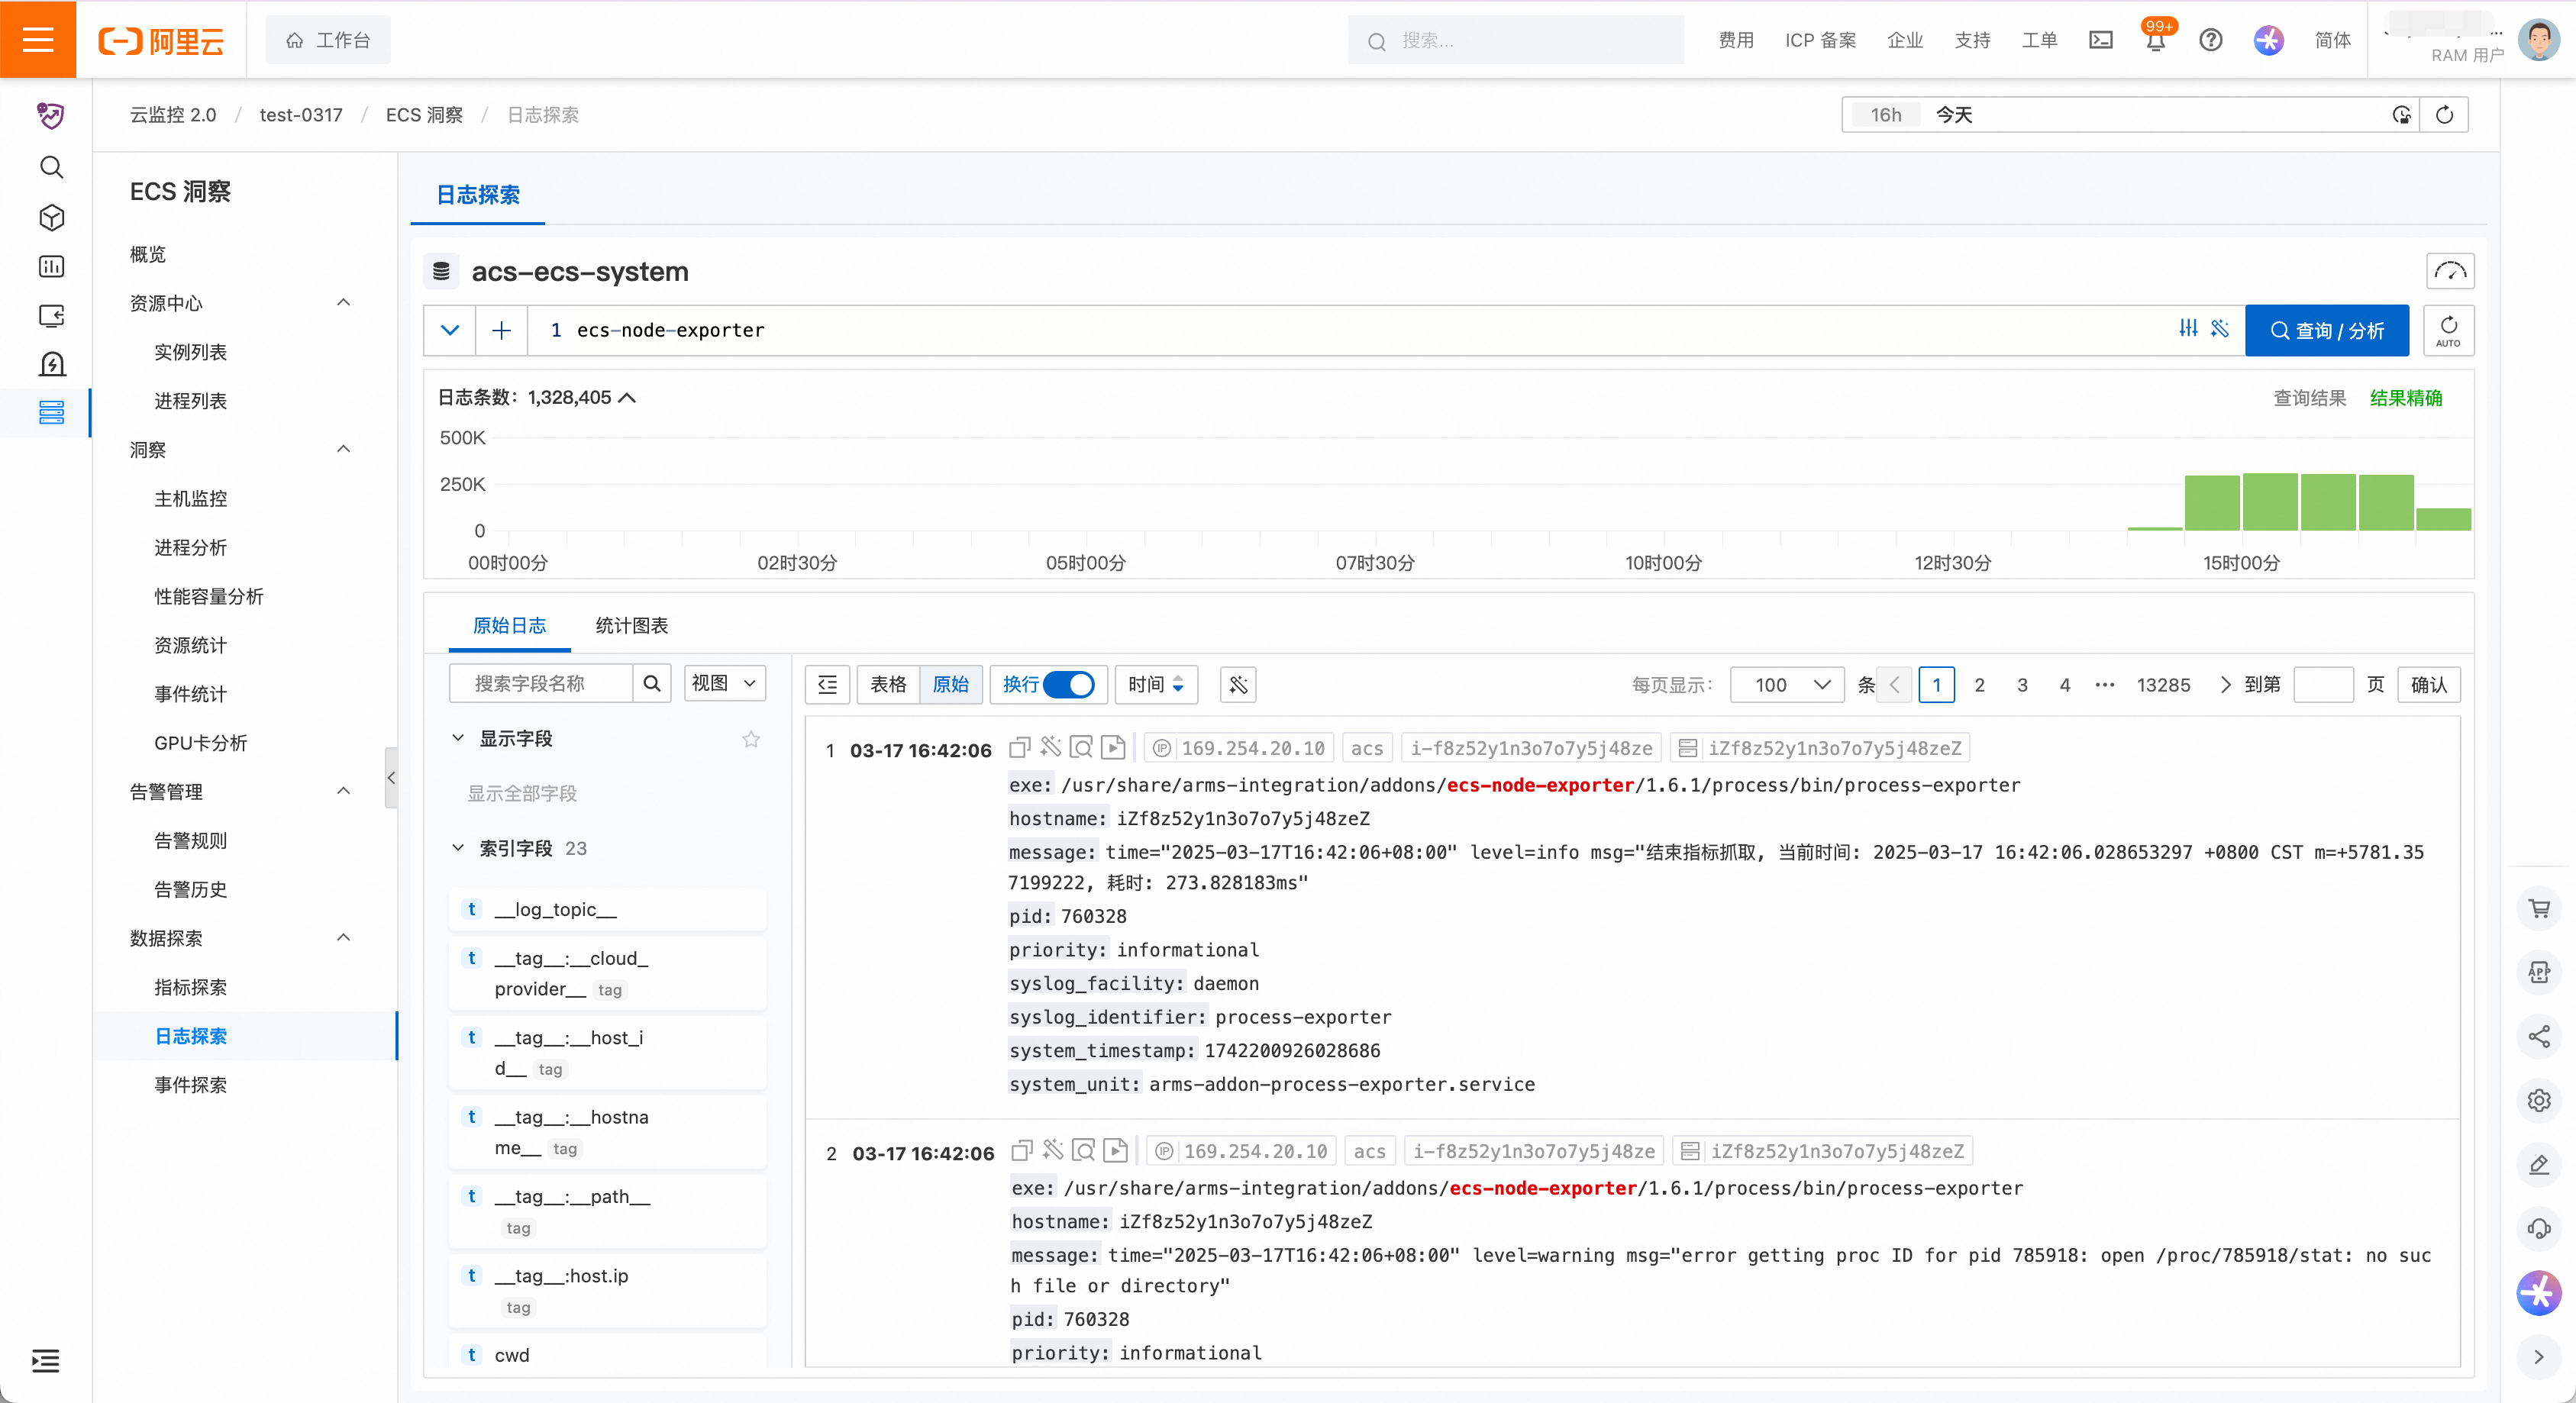Open the help question mark icon
2576x1403 pixels.
point(2211,40)
